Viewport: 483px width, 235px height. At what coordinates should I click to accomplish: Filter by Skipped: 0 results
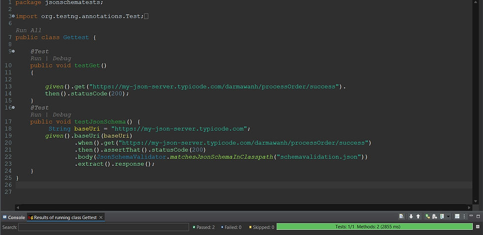pos(262,227)
